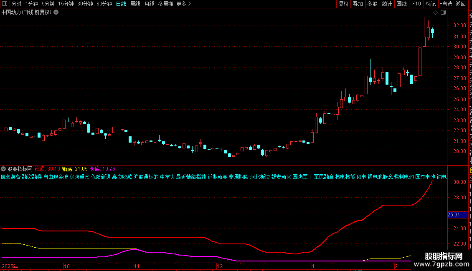
Task: Add stock via +自选 button
Action: [446, 4]
